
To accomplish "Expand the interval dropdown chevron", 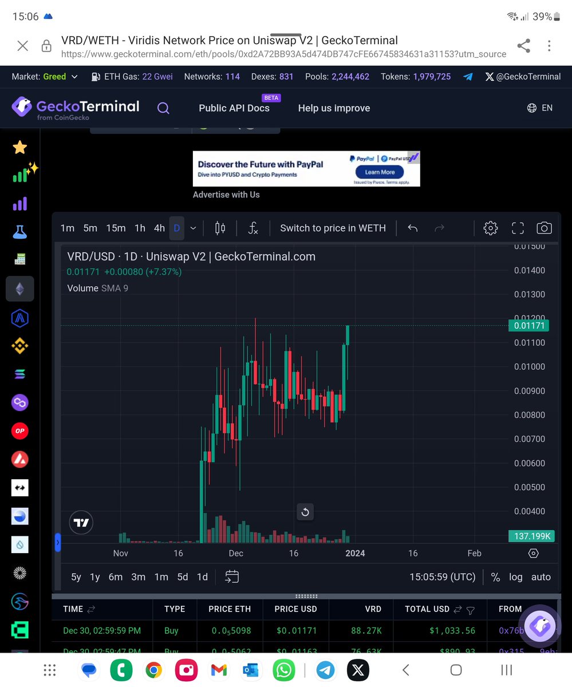I will (x=193, y=228).
